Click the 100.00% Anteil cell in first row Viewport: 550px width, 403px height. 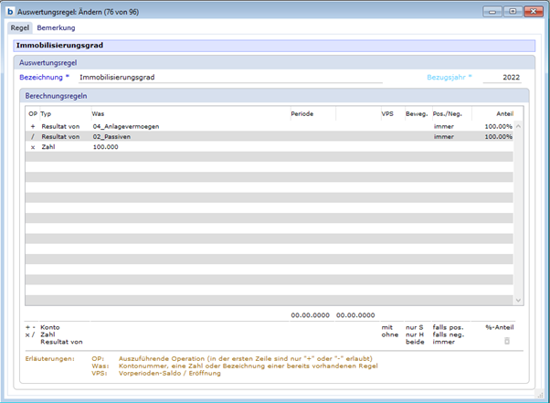[498, 126]
